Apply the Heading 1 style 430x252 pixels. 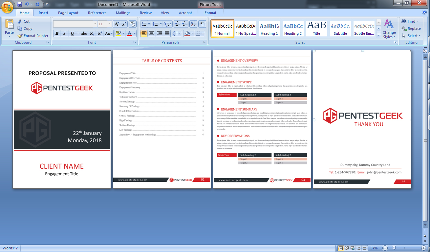(269, 29)
